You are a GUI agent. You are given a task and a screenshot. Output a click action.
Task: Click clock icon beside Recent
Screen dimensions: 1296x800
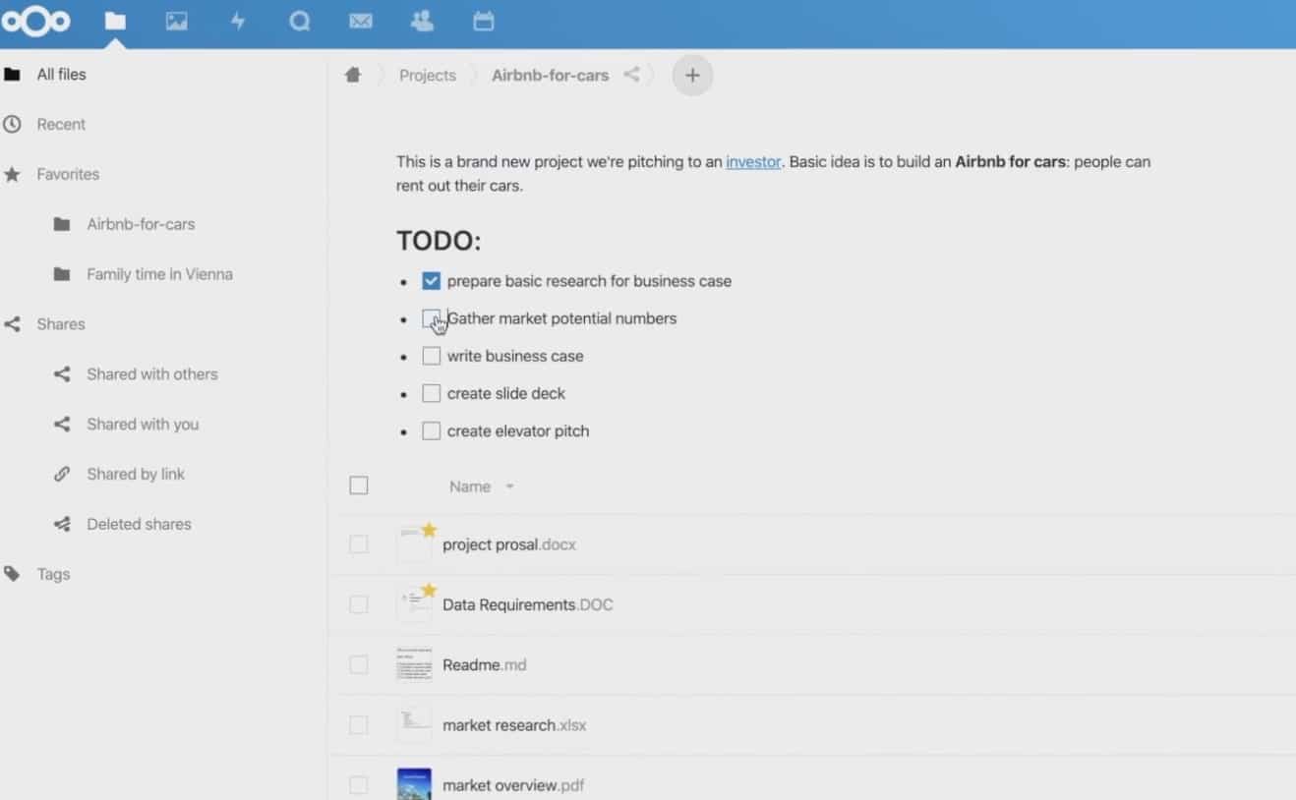coord(12,124)
